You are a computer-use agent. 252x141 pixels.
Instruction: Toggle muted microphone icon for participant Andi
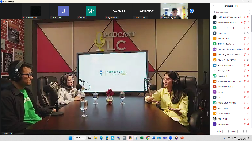coord(244,97)
